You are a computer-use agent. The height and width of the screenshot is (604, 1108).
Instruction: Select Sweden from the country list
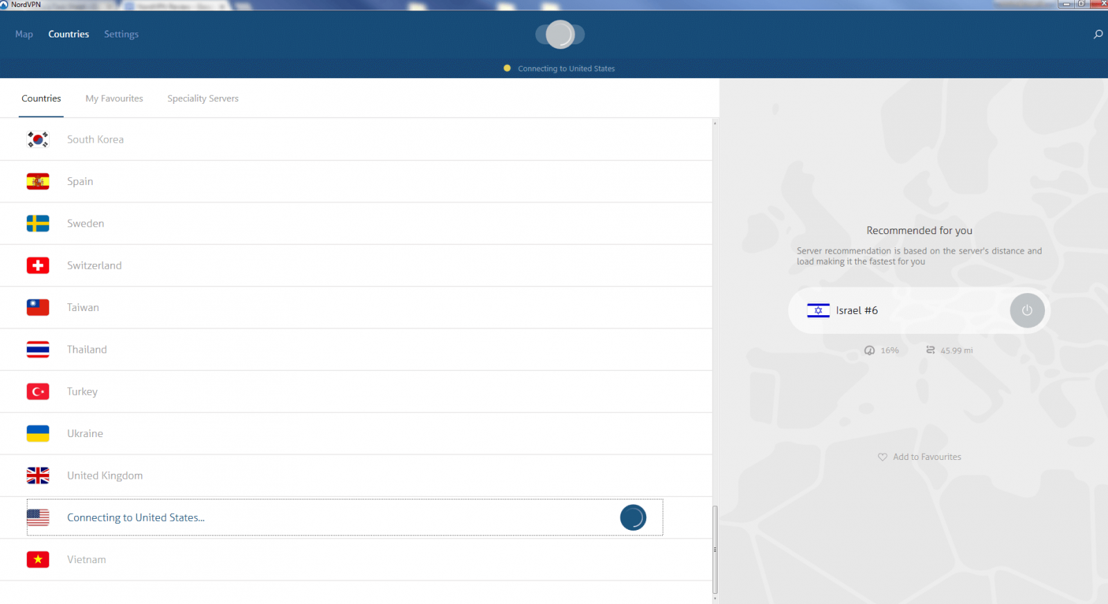pos(86,224)
